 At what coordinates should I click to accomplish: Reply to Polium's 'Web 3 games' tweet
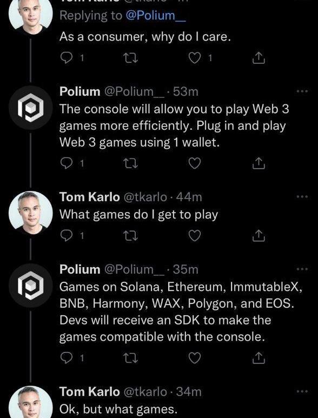[66, 163]
